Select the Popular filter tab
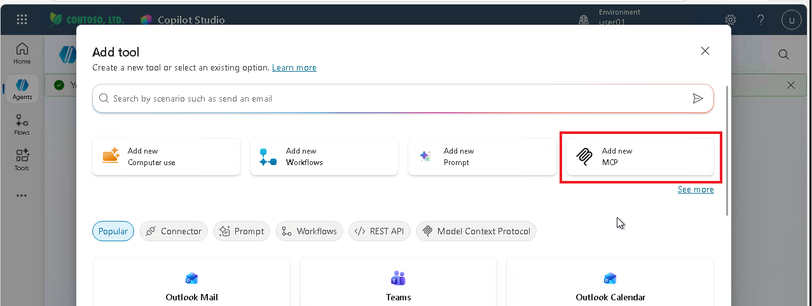Viewport: 812px width, 306px height. coord(113,231)
